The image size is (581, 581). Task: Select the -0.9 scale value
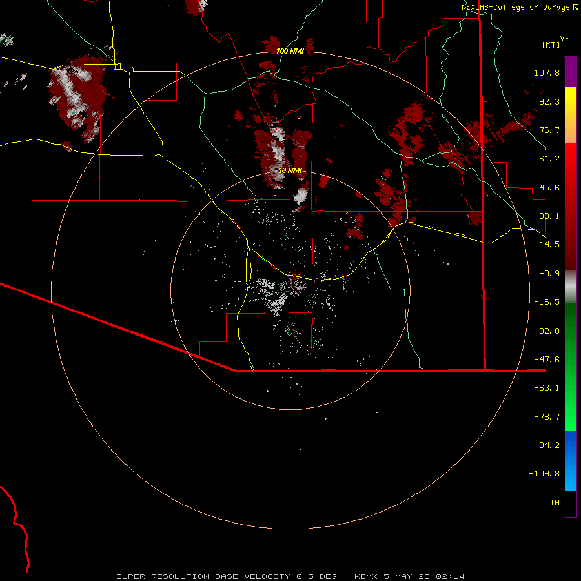(x=549, y=274)
